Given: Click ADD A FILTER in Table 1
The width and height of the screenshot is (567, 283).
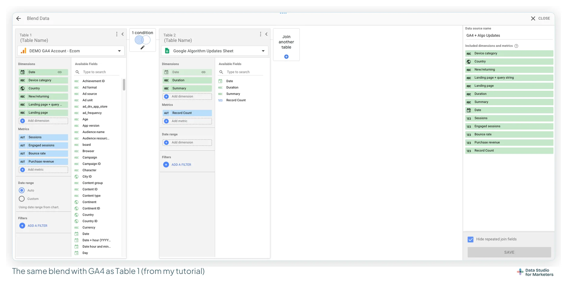Looking at the screenshot, I should 33,226.
